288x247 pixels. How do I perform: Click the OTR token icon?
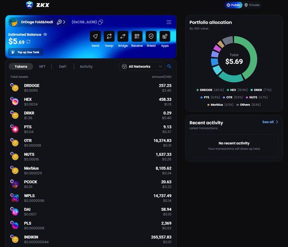coord(14,142)
